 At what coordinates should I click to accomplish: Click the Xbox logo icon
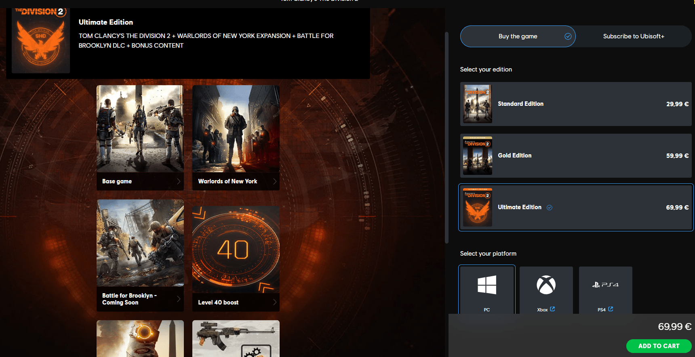[546, 285]
